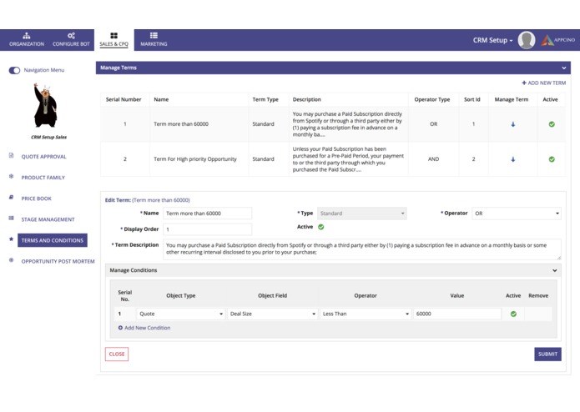Toggle the Navigation Menu switch

(14, 70)
